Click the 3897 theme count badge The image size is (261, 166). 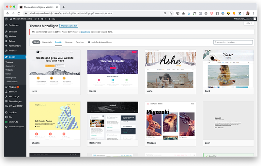pyautogui.click(x=36, y=42)
